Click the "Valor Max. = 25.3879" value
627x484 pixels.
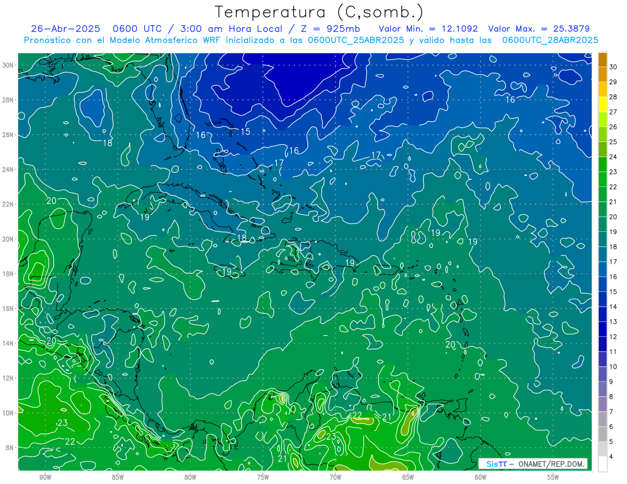tap(539, 29)
